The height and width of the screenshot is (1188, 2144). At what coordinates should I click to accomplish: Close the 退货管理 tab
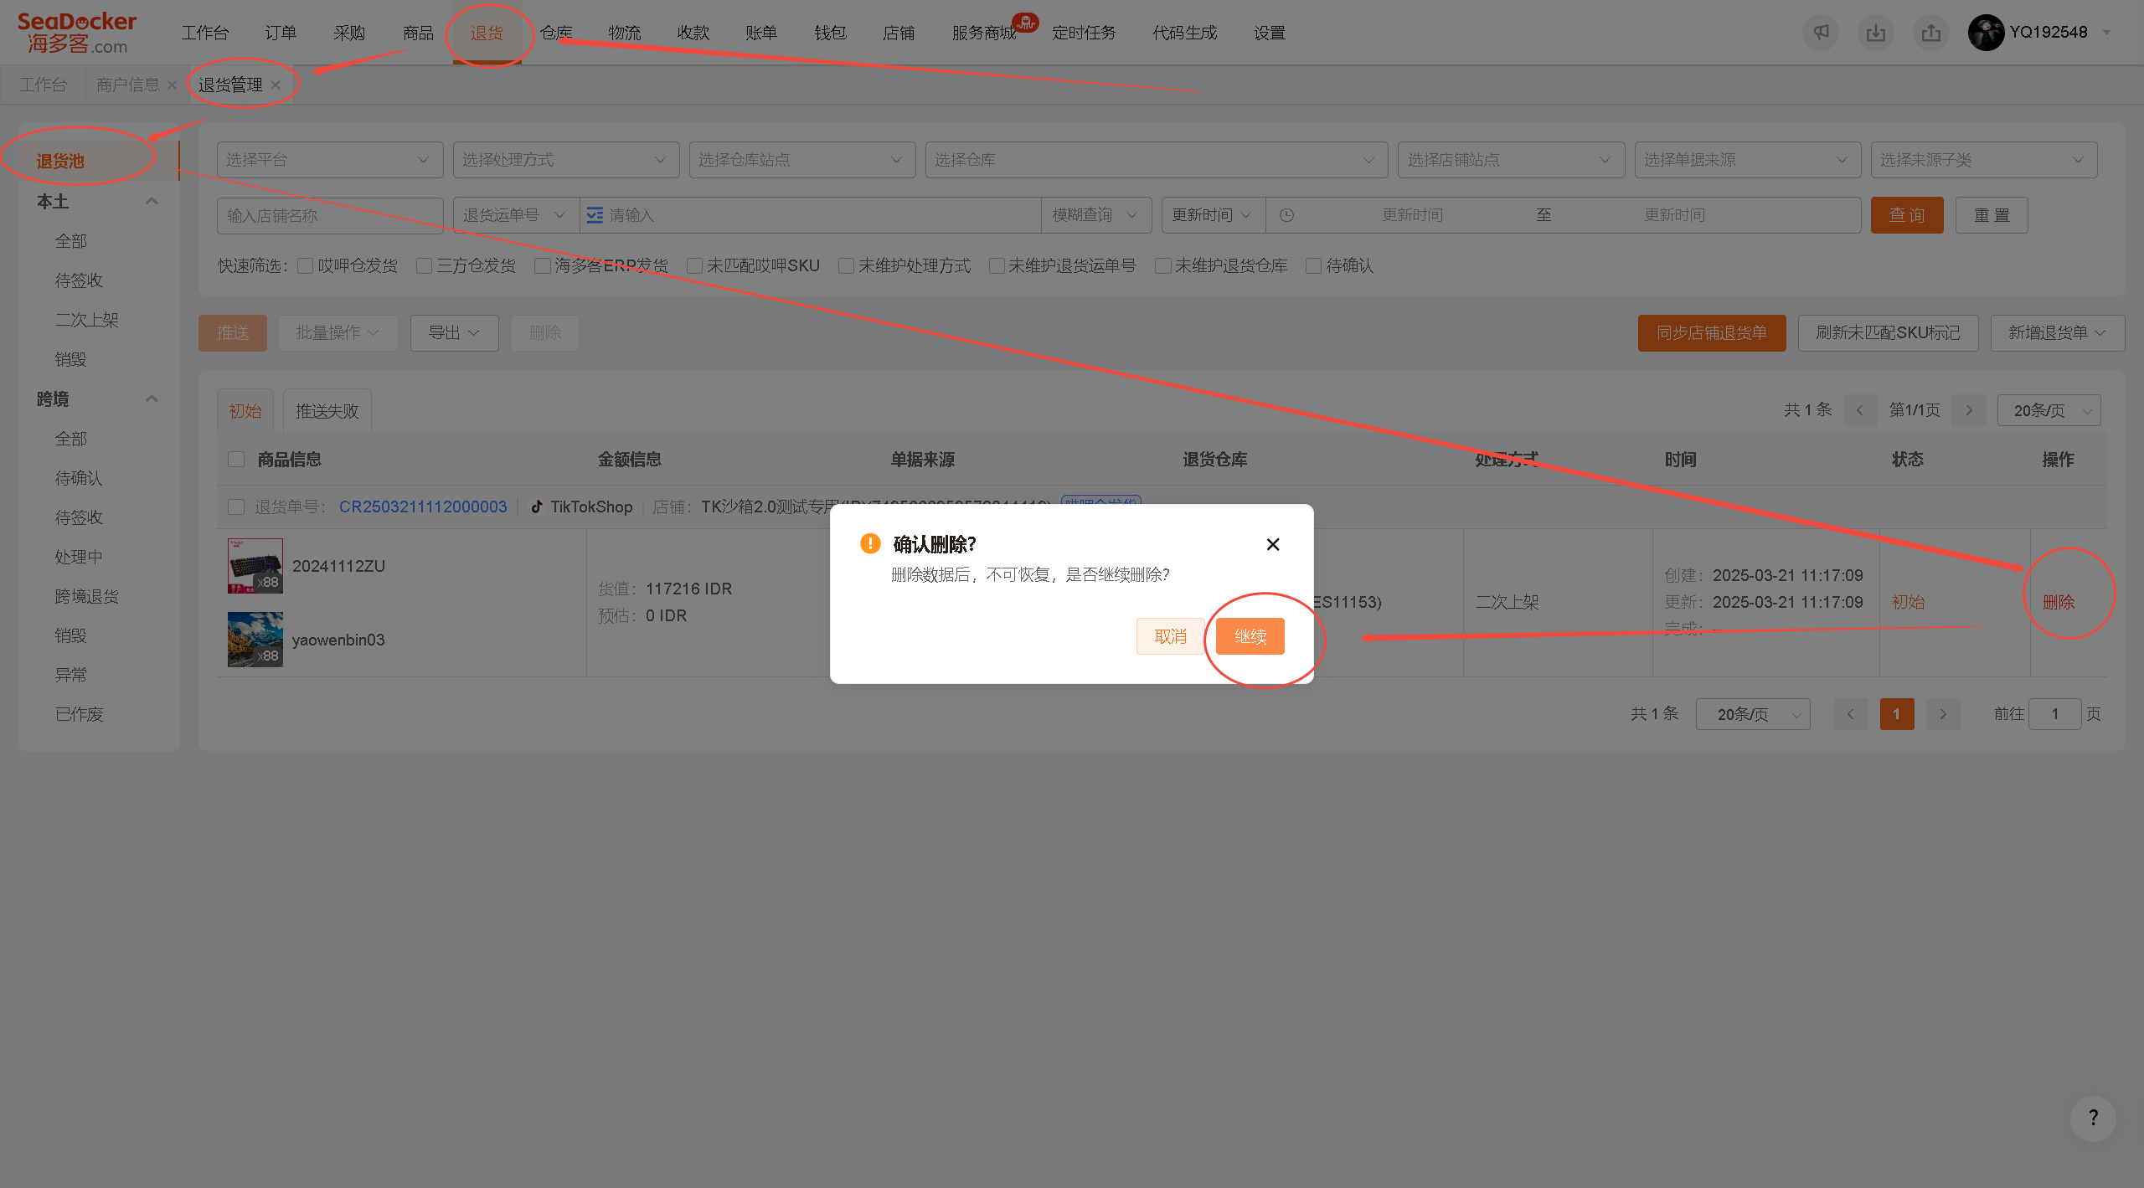pyautogui.click(x=276, y=85)
